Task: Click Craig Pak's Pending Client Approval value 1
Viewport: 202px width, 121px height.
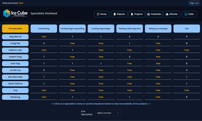Action: click(x=129, y=43)
